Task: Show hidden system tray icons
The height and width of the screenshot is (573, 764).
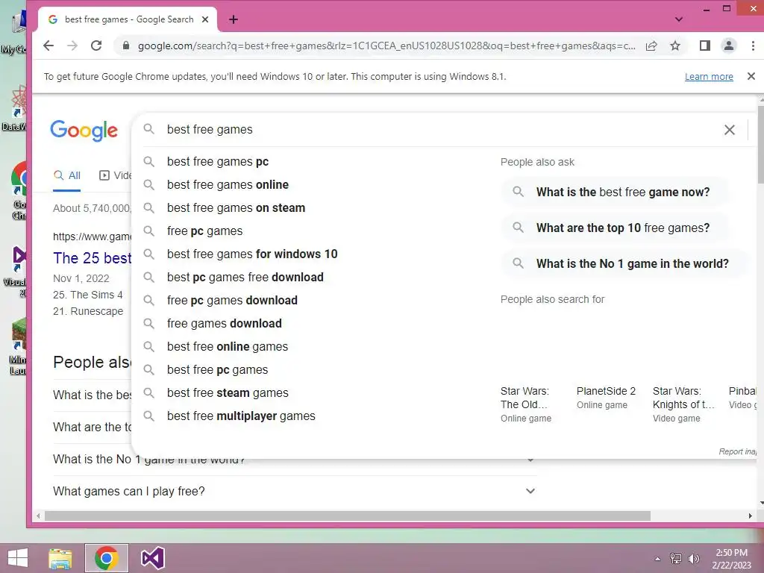Action: [657, 559]
